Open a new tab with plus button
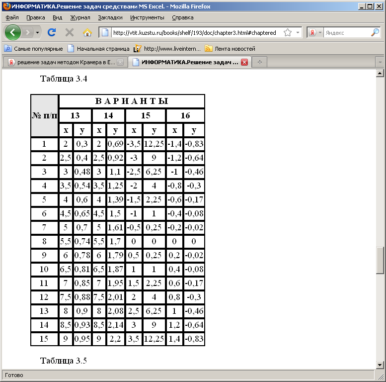386x382 pixels. coord(260,62)
